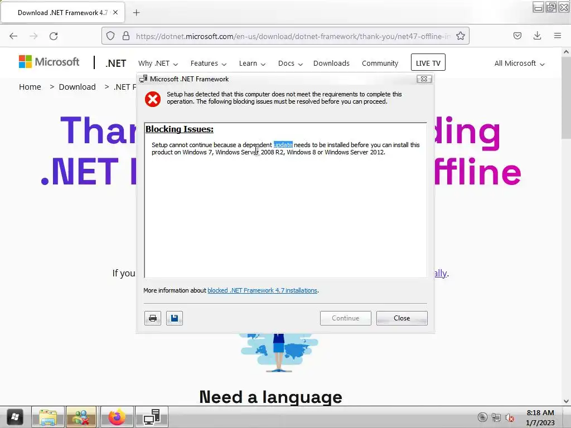
Task: Click the print icon in the setup dialog
Action: pos(153,318)
